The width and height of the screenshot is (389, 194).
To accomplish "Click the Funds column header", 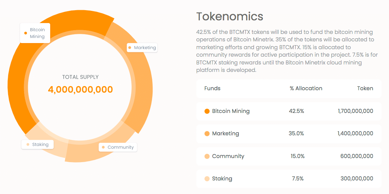I will click(212, 88).
